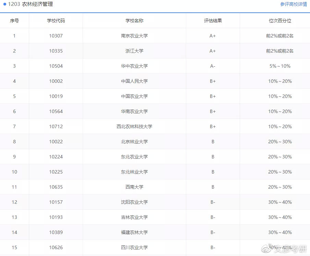Click school code 10626
310x256 pixels.
click(56, 247)
